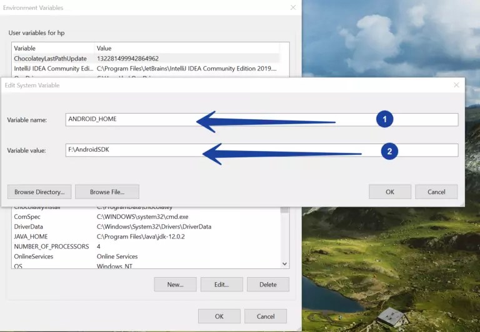Click the 132281499942864962 value cell

tap(127, 59)
